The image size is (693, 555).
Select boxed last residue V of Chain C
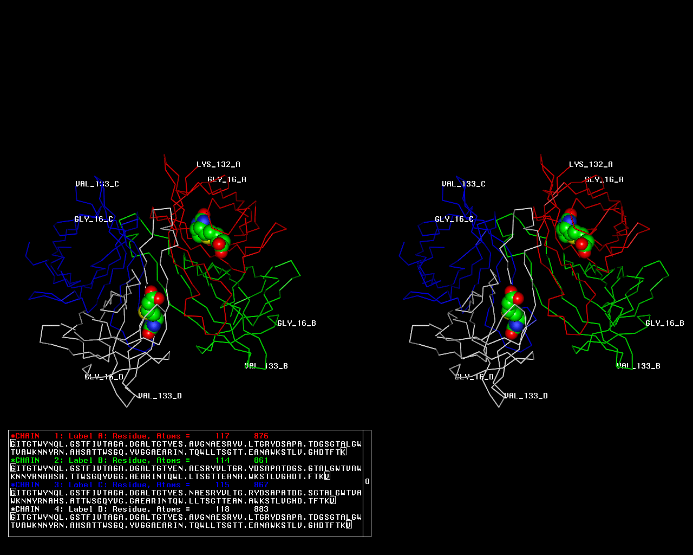(332, 501)
